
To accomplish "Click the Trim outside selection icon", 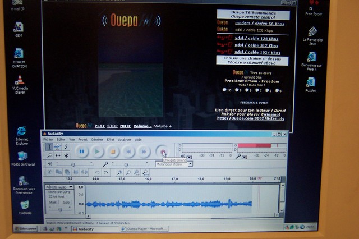I will pos(76,172).
